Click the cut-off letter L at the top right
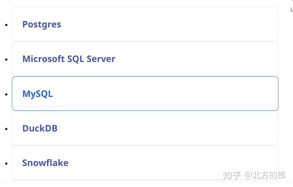This screenshot has height=187, width=293. (x=292, y=10)
